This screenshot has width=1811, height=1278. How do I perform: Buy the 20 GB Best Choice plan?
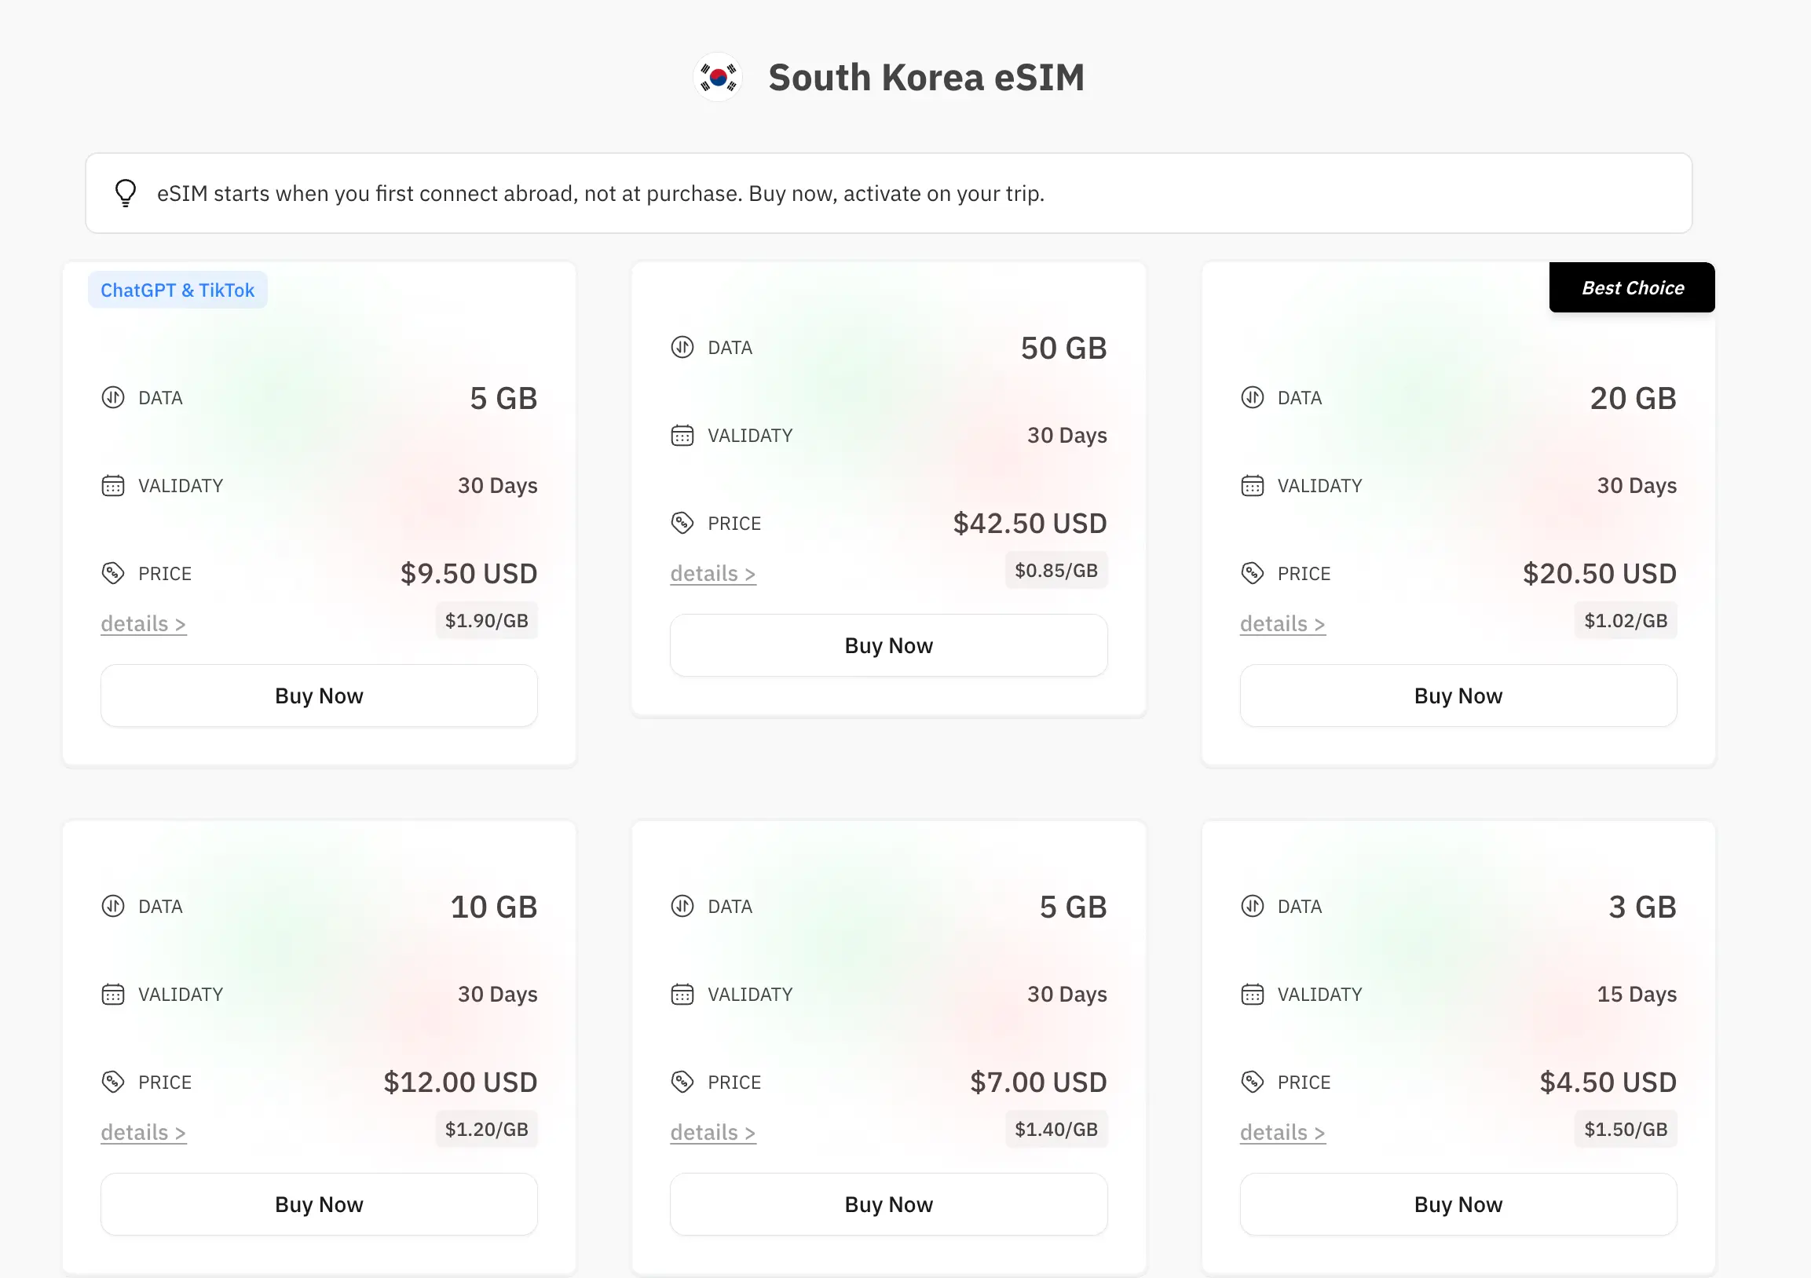1458,696
